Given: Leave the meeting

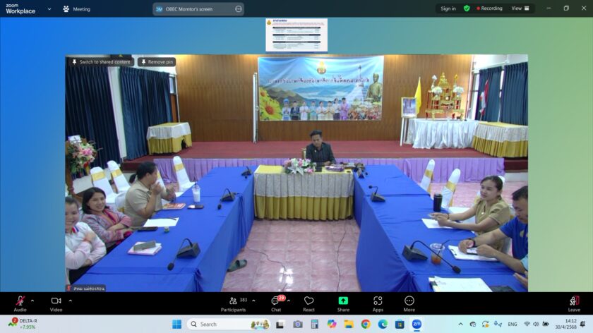Looking at the screenshot, I should point(574,301).
